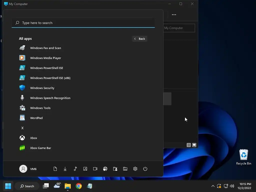The width and height of the screenshot is (256, 192).
Task: Open Pictures folder icon in Start footer
Action: click(85, 169)
